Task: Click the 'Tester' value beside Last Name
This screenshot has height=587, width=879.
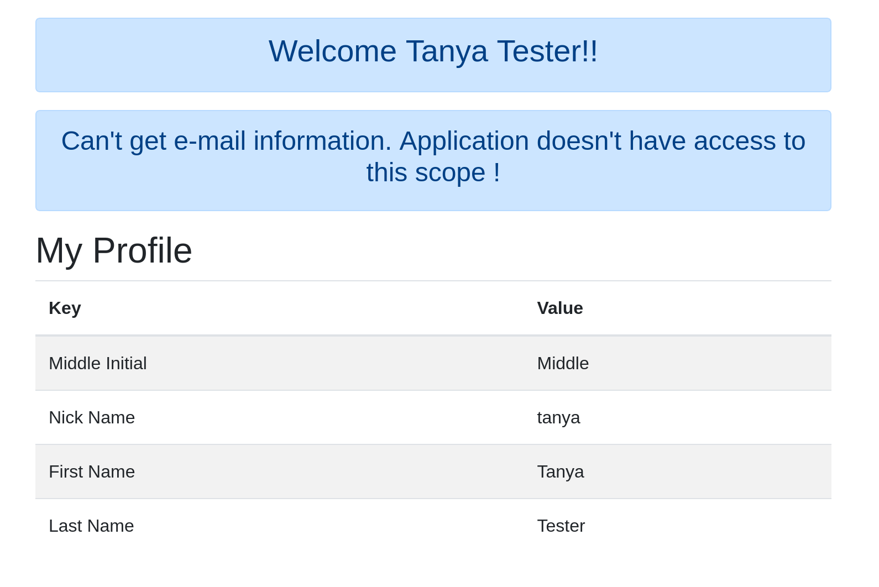Action: [561, 526]
